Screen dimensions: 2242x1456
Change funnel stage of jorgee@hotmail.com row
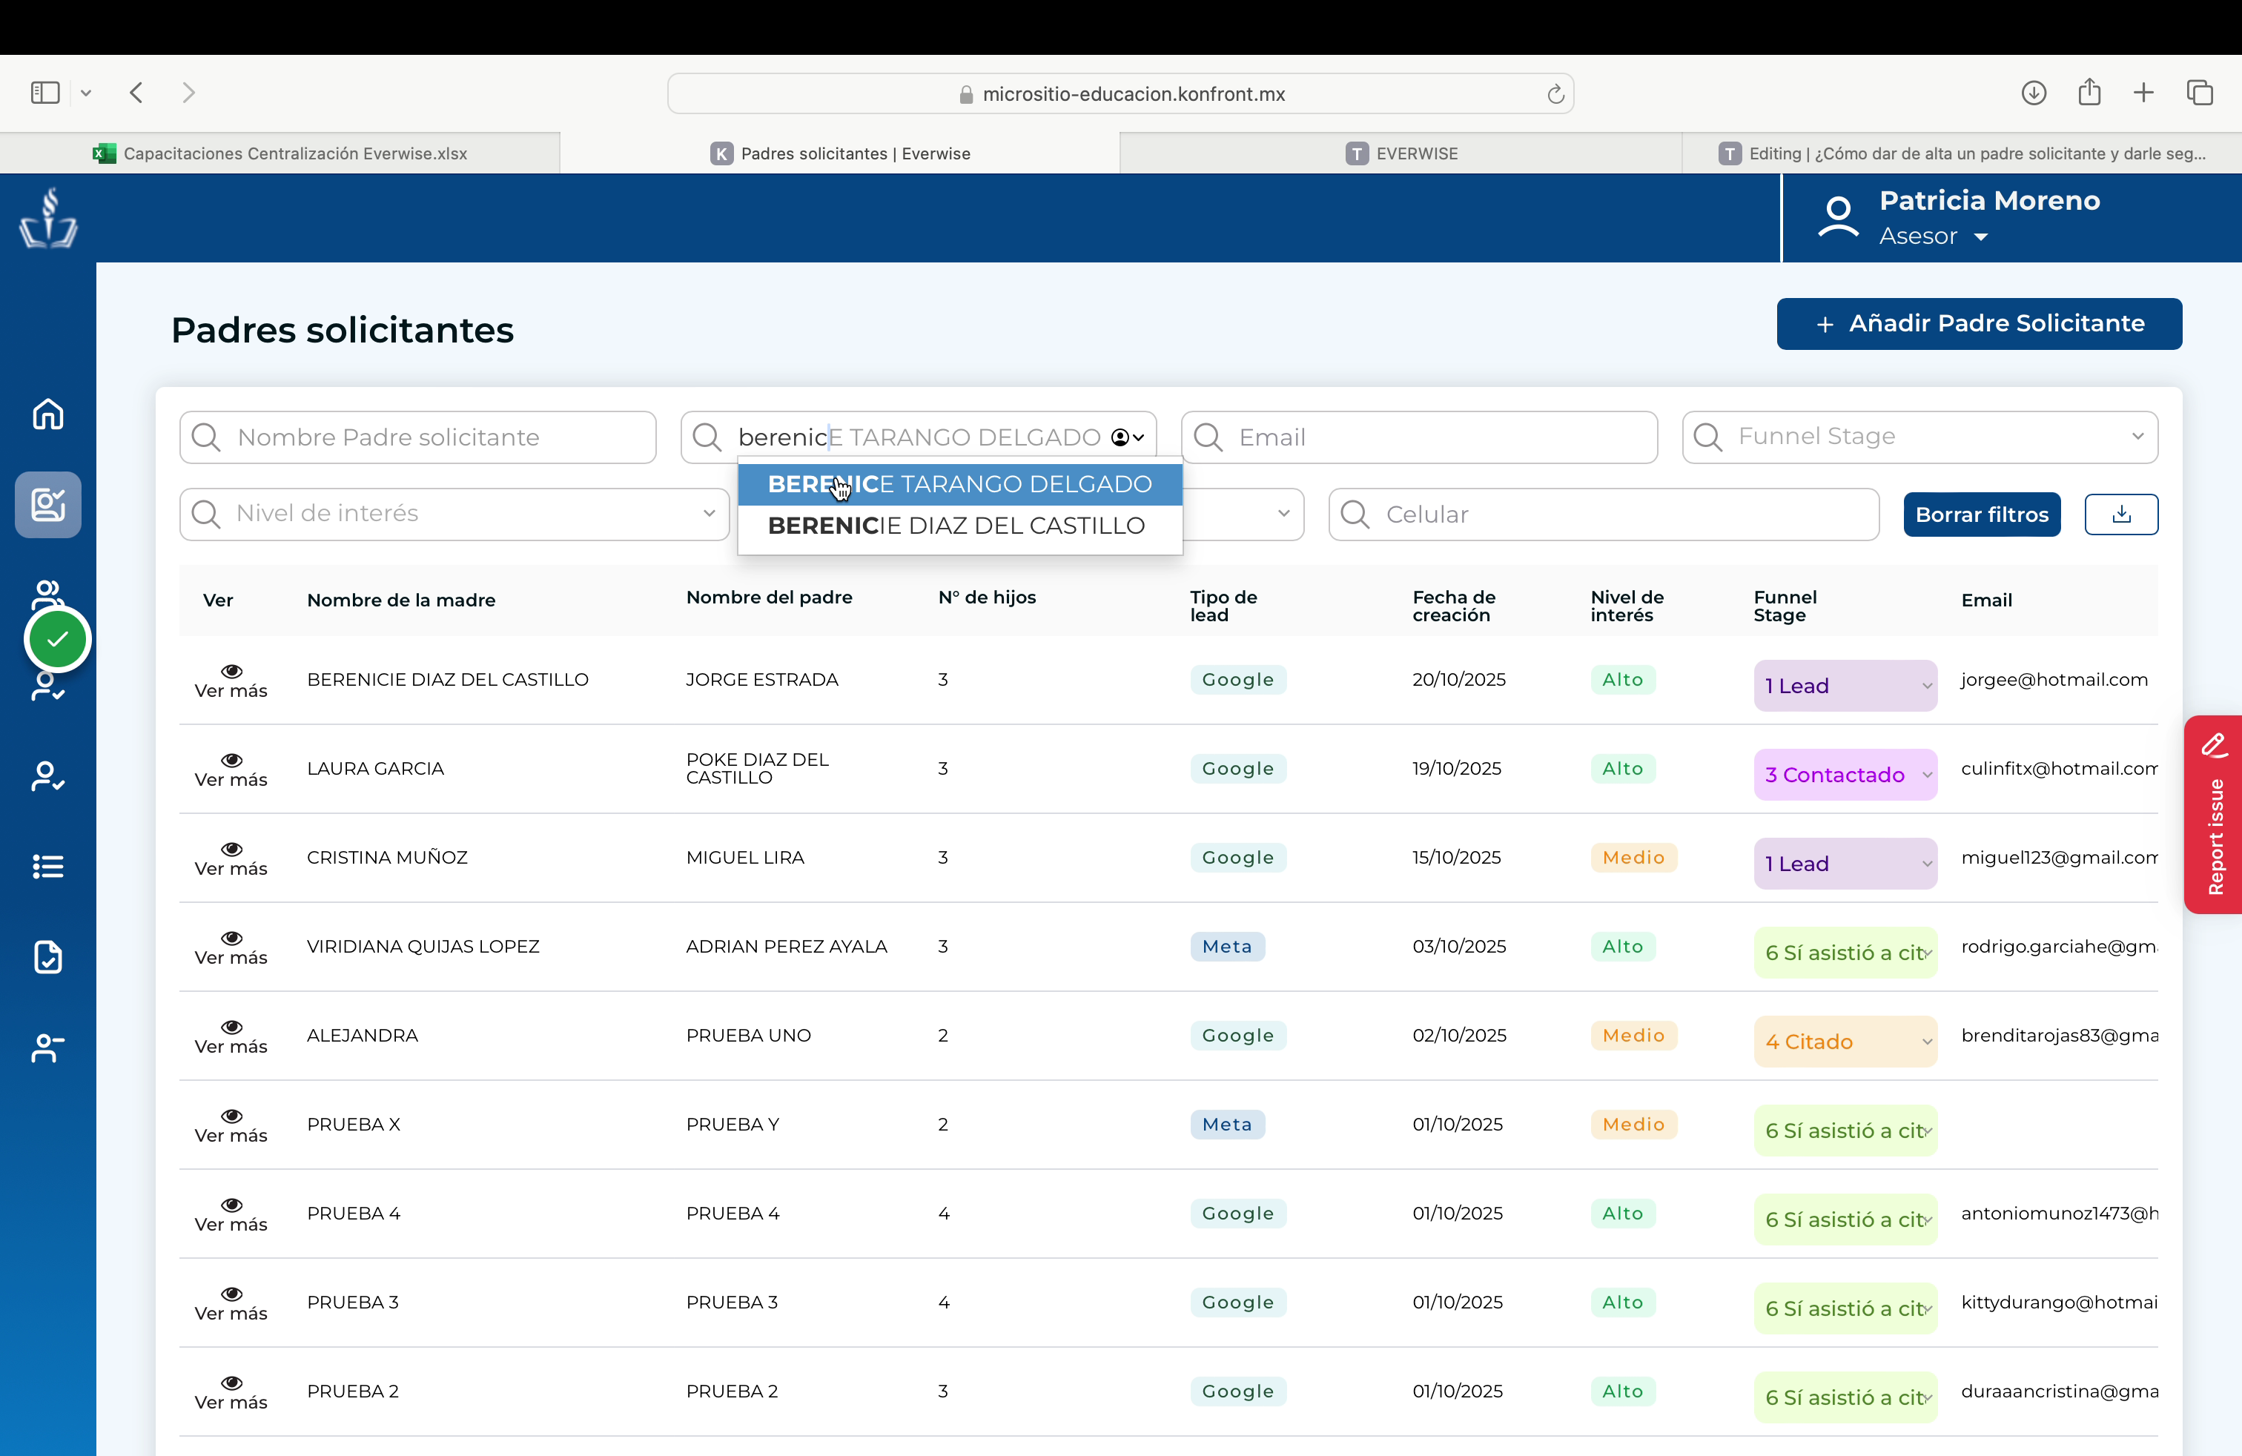[x=1845, y=686]
